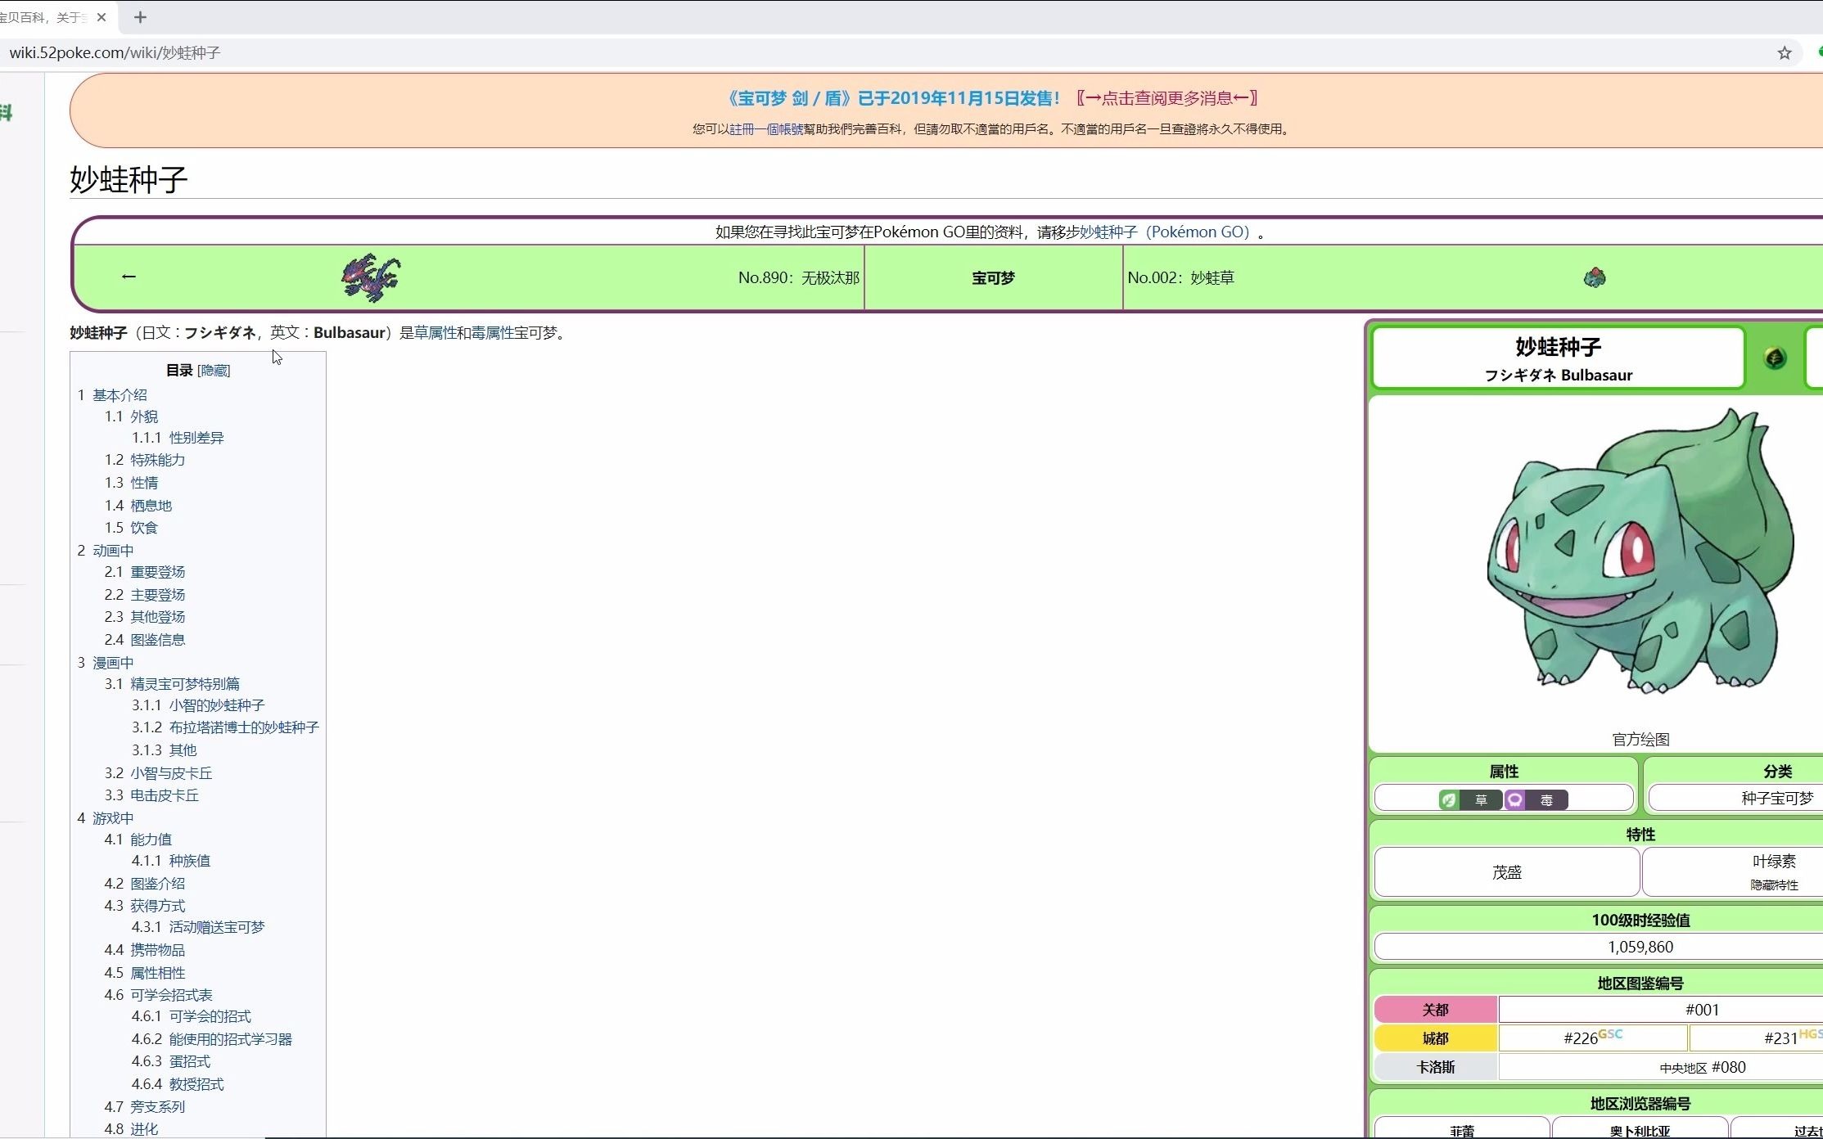Click the 点击查阅更多消息 link
This screenshot has width=1823, height=1139.
click(1167, 98)
